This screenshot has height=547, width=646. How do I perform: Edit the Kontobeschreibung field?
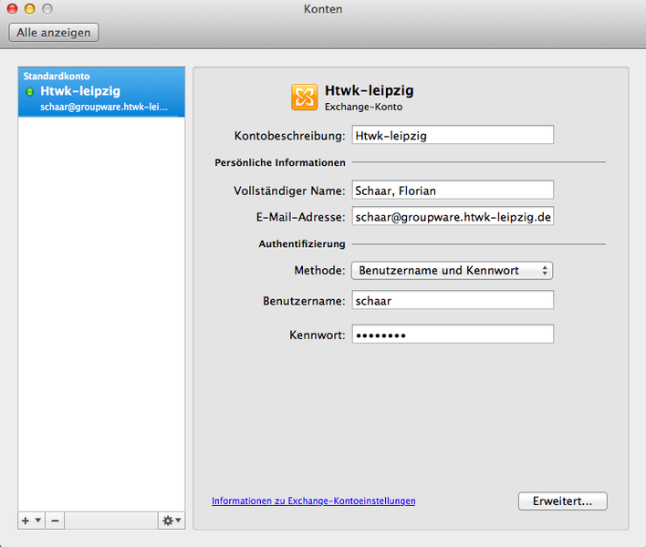point(453,135)
